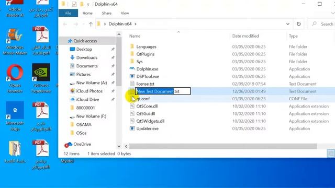Screen dimensions: 335x188
Task: Click the horizontal scrollbar thumb in file list
Action: point(223,146)
